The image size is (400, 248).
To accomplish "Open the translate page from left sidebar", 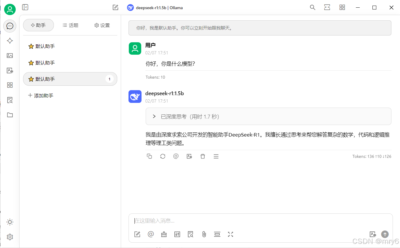I will coord(10,70).
